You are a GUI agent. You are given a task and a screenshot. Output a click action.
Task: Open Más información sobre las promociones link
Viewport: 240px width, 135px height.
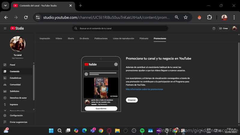tap(144, 89)
